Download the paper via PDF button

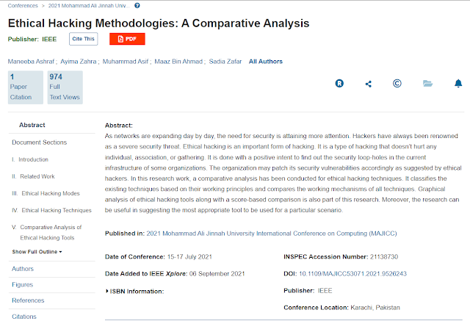pyautogui.click(x=127, y=39)
